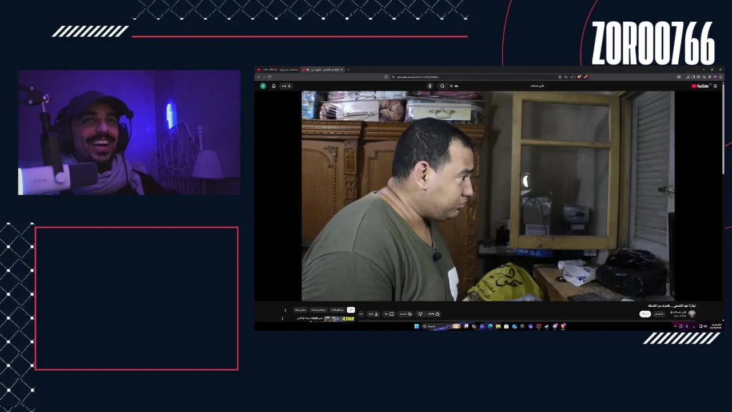Open the channel avatar beside video title
Viewport: 732px width, 412px height.
[x=692, y=314]
